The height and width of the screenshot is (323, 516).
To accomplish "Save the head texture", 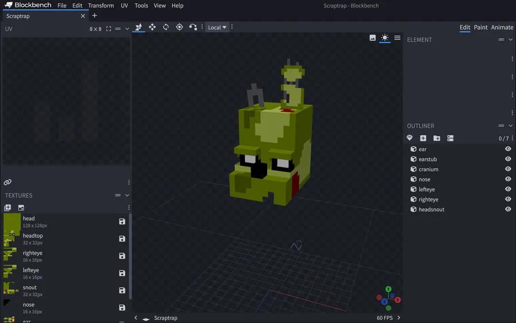I will click(x=122, y=221).
